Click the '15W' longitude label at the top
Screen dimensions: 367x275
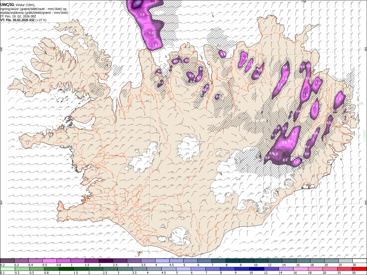(x=304, y=1)
